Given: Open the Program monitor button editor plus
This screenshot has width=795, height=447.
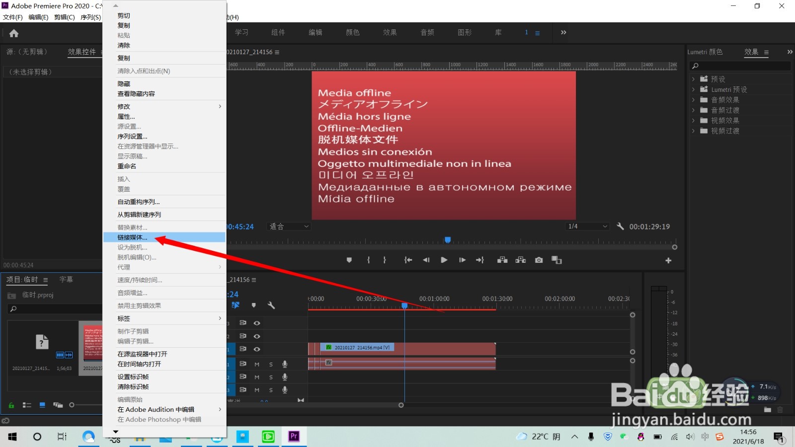Looking at the screenshot, I should click(x=668, y=260).
